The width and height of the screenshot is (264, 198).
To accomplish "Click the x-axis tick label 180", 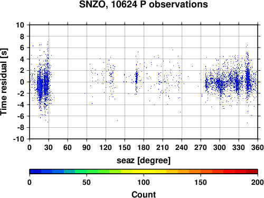I will (144, 147).
